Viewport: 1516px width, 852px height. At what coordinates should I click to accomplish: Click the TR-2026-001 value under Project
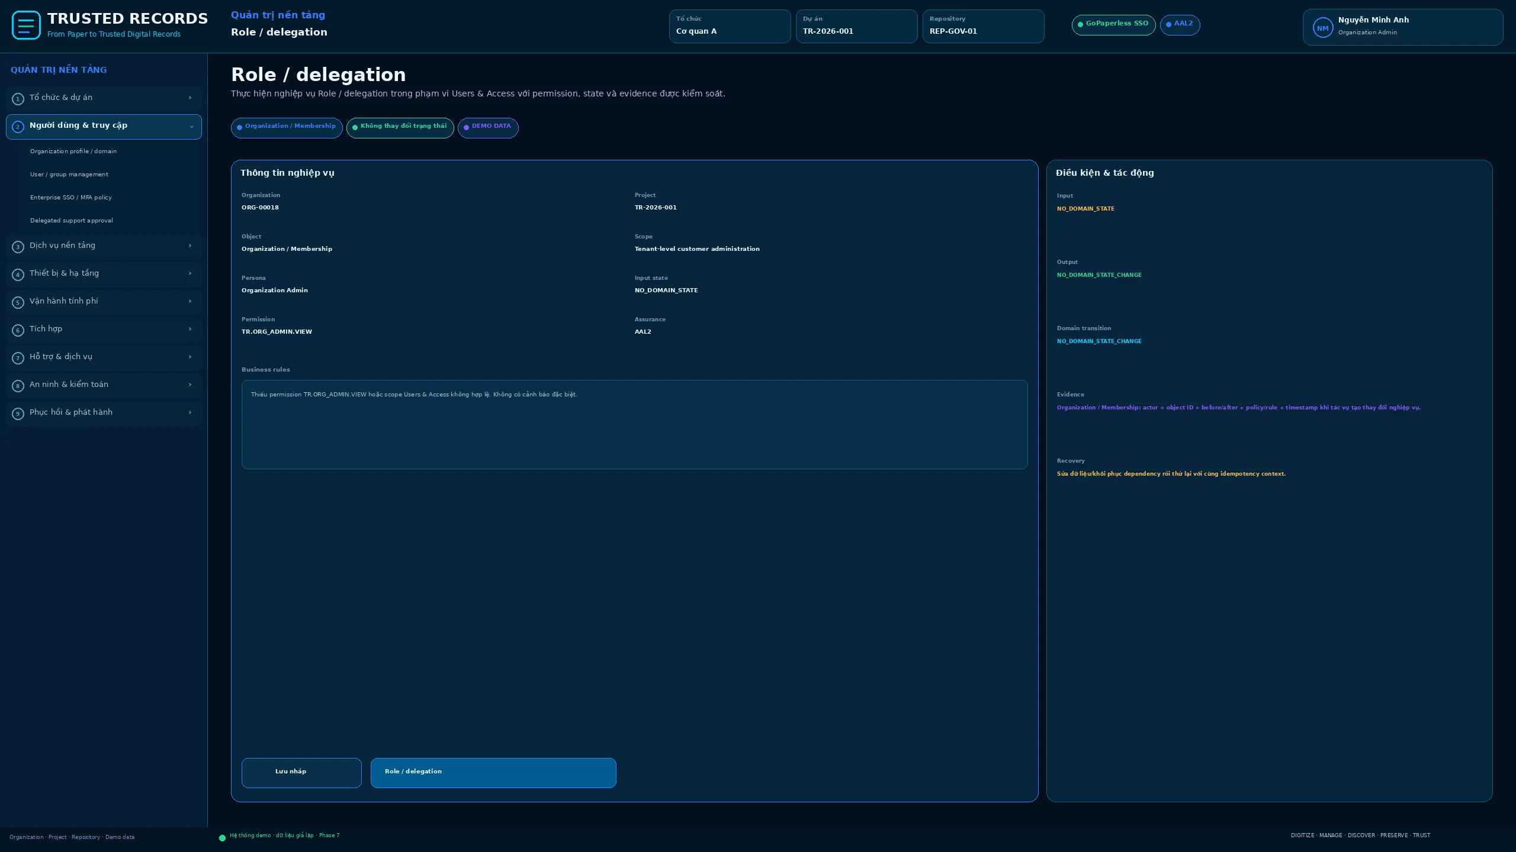[x=656, y=208]
